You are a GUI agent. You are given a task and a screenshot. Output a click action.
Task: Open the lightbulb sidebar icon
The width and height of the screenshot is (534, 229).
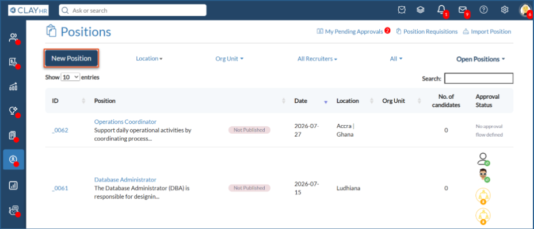pyautogui.click(x=13, y=111)
